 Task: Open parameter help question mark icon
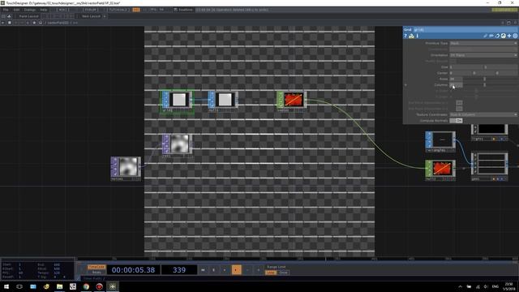[405, 36]
